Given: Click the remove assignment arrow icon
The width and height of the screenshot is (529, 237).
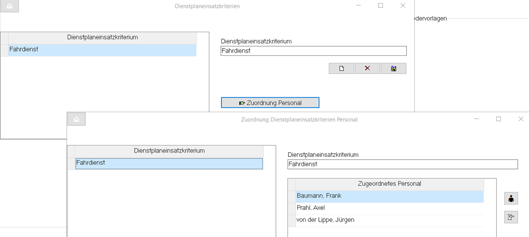Looking at the screenshot, I should 511,217.
